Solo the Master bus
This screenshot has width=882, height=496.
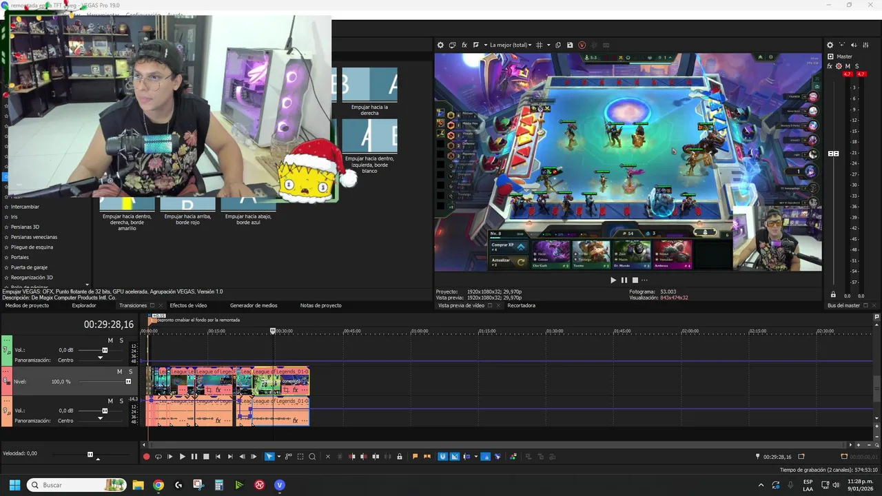click(857, 66)
